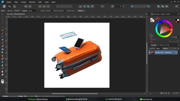Toggle the snapping magnet icon
Screen dimensions: 180x101
(x=120, y=6)
